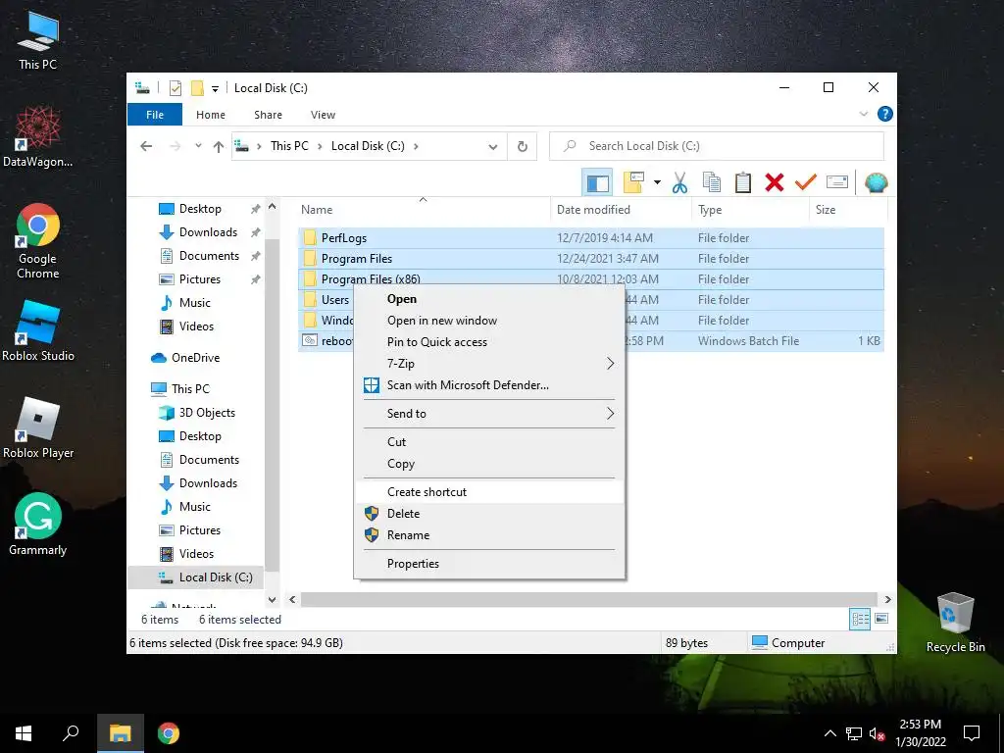Click the Paste clipboard toolbar icon

coord(743,182)
